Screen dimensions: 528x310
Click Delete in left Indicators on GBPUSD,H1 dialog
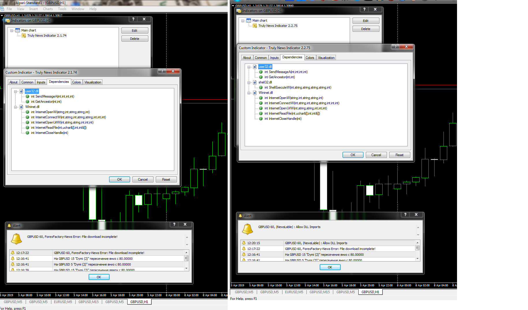pos(135,39)
